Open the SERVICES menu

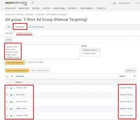click(x=101, y=8)
